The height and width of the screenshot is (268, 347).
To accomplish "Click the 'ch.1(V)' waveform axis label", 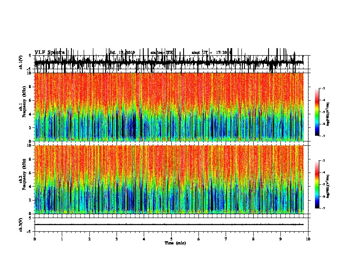I will (21, 62).
